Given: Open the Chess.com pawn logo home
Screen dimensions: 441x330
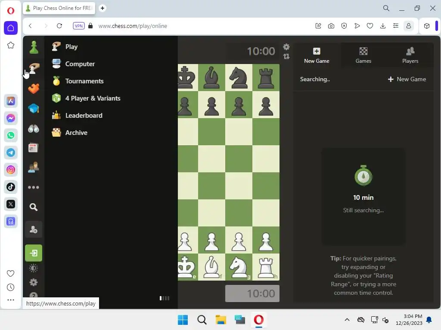Looking at the screenshot, I should pyautogui.click(x=34, y=47).
